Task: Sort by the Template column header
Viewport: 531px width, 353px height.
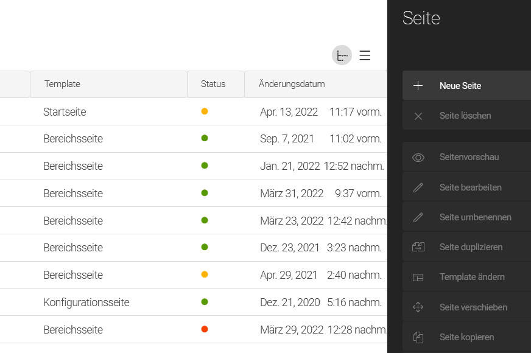Action: [62, 84]
